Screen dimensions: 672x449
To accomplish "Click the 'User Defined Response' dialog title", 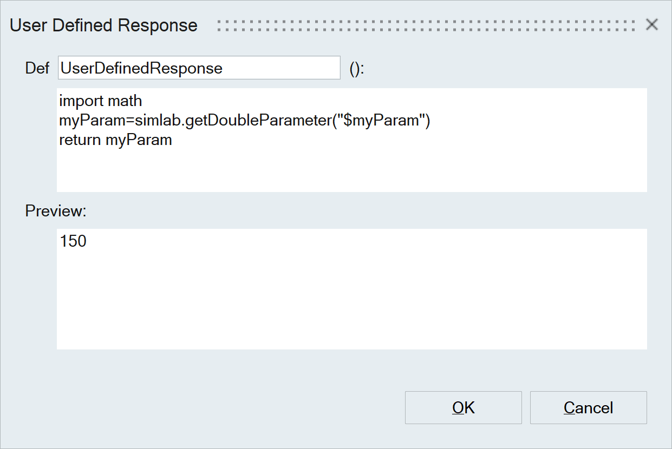I will [x=103, y=25].
